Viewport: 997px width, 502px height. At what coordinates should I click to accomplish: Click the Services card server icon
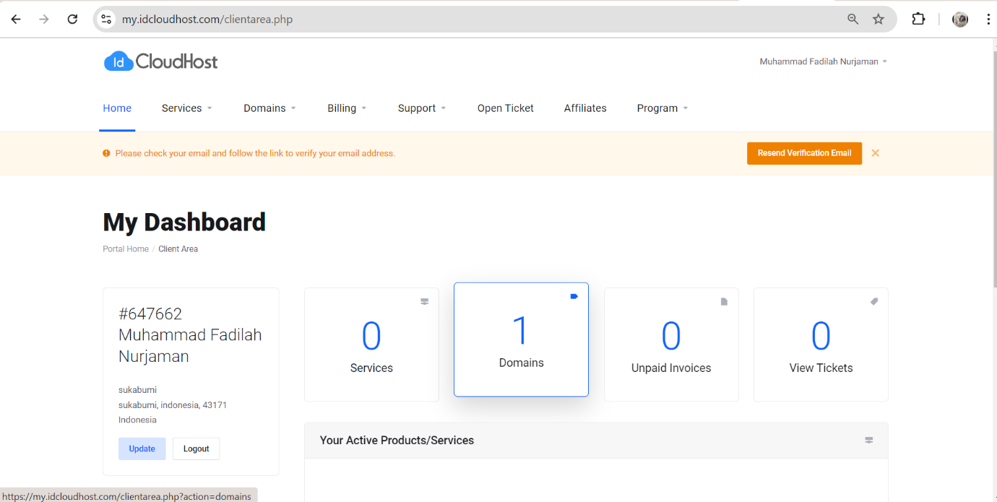[x=425, y=302]
